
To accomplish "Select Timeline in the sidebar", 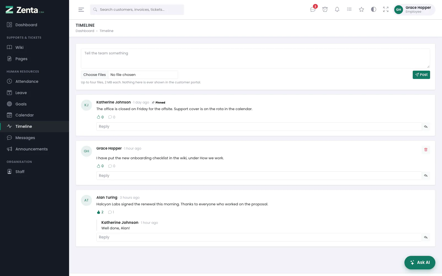I will [x=35, y=126].
